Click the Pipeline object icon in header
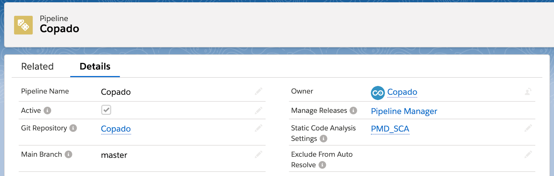Image resolution: width=554 pixels, height=176 pixels. coord(23,25)
